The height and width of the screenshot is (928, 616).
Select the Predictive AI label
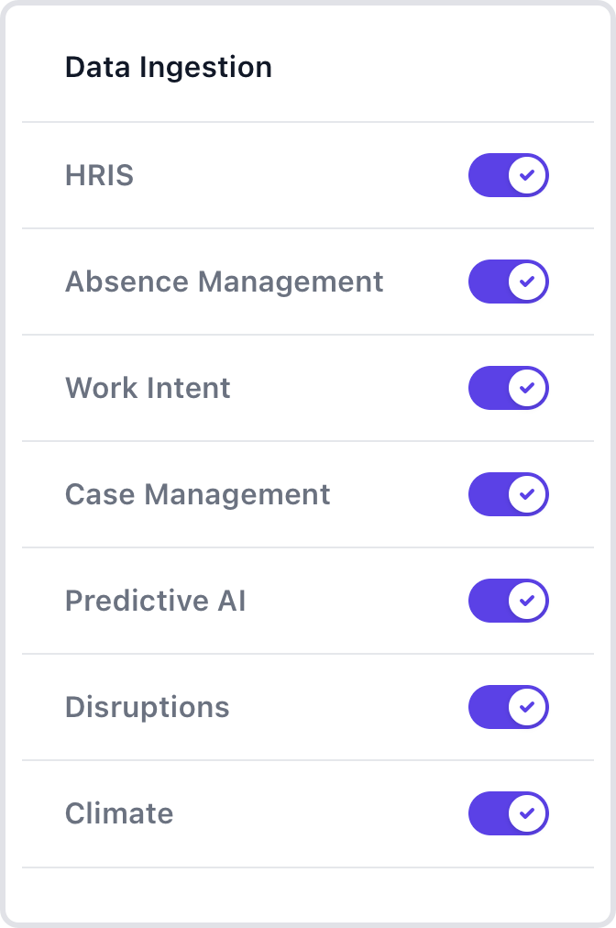point(155,601)
